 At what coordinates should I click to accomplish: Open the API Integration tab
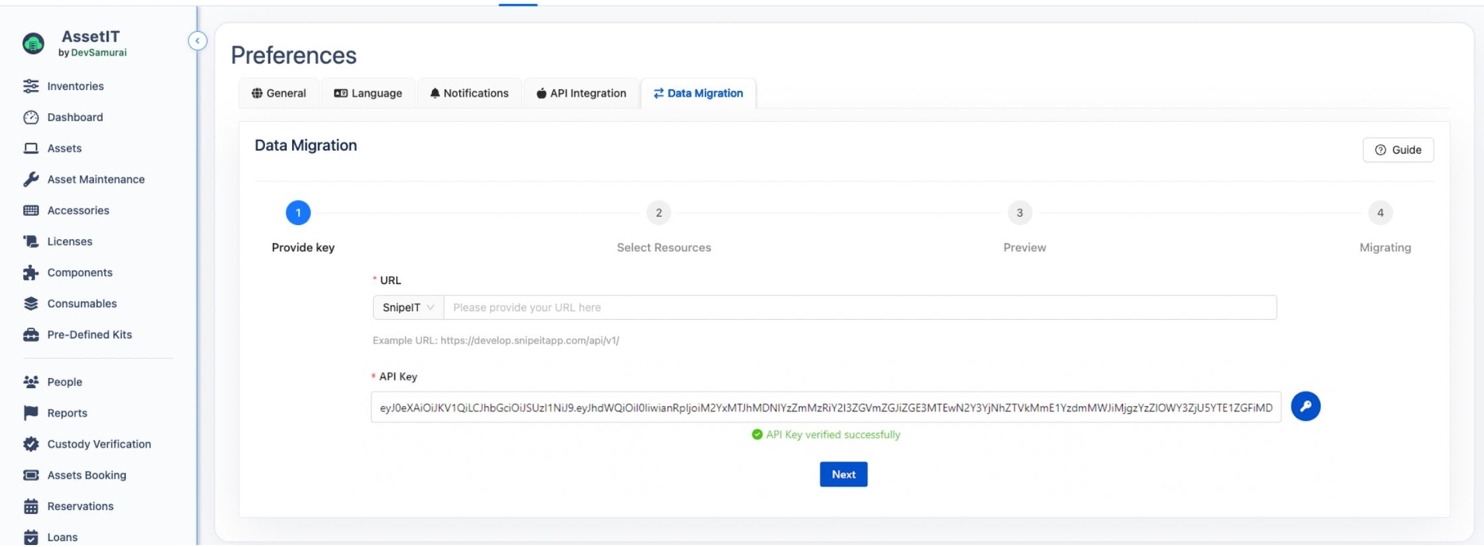point(581,93)
